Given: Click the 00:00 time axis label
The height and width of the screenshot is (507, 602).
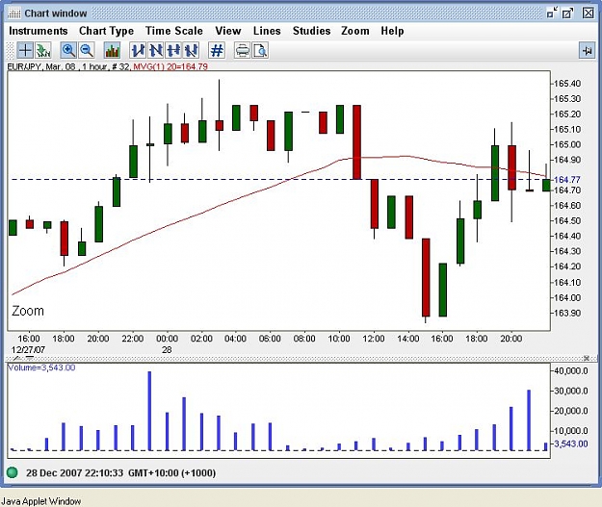Looking at the screenshot, I should 167,339.
